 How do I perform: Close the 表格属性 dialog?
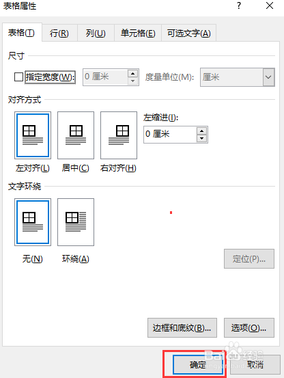coord(270,5)
